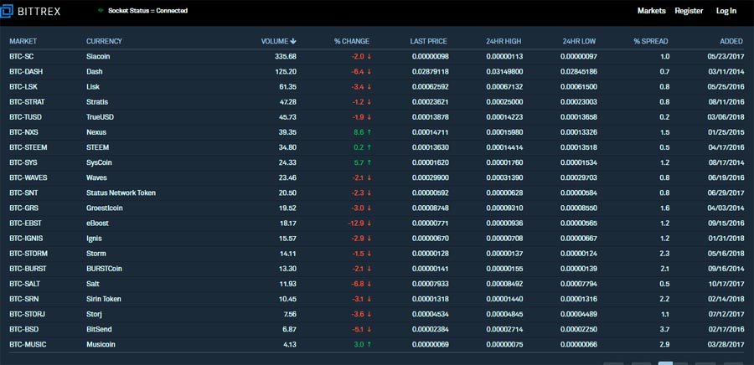Screen dimensions: 754x365
Task: Select the TrueUSD currency name
Action: coord(100,117)
